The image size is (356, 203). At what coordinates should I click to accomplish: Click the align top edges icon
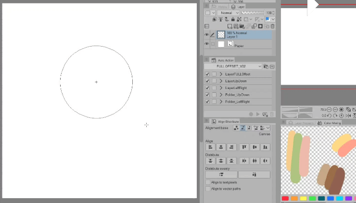[x=244, y=147]
